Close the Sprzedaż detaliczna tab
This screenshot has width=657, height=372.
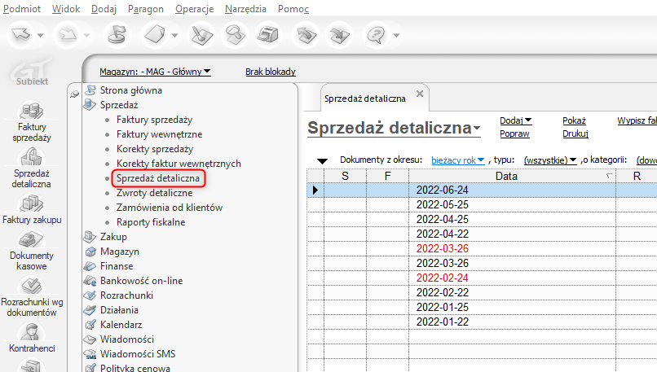click(x=420, y=94)
